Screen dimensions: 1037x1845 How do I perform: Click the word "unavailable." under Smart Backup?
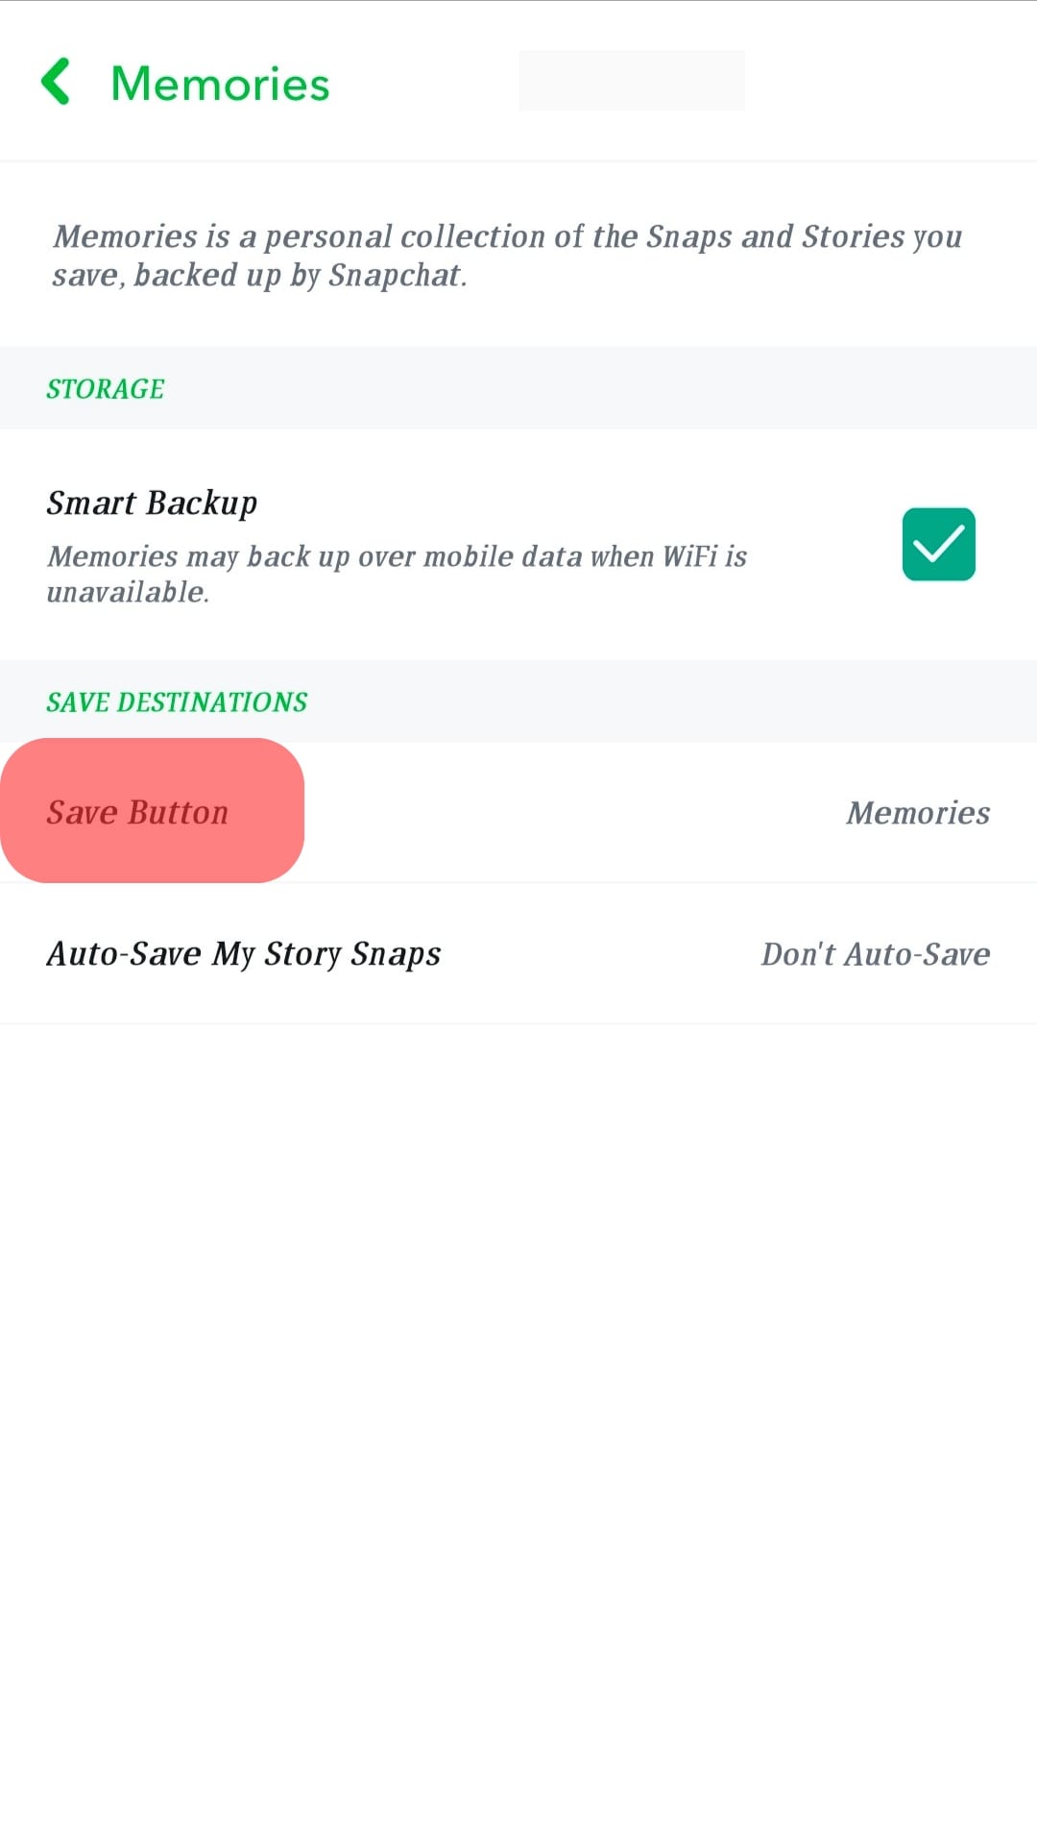[128, 592]
